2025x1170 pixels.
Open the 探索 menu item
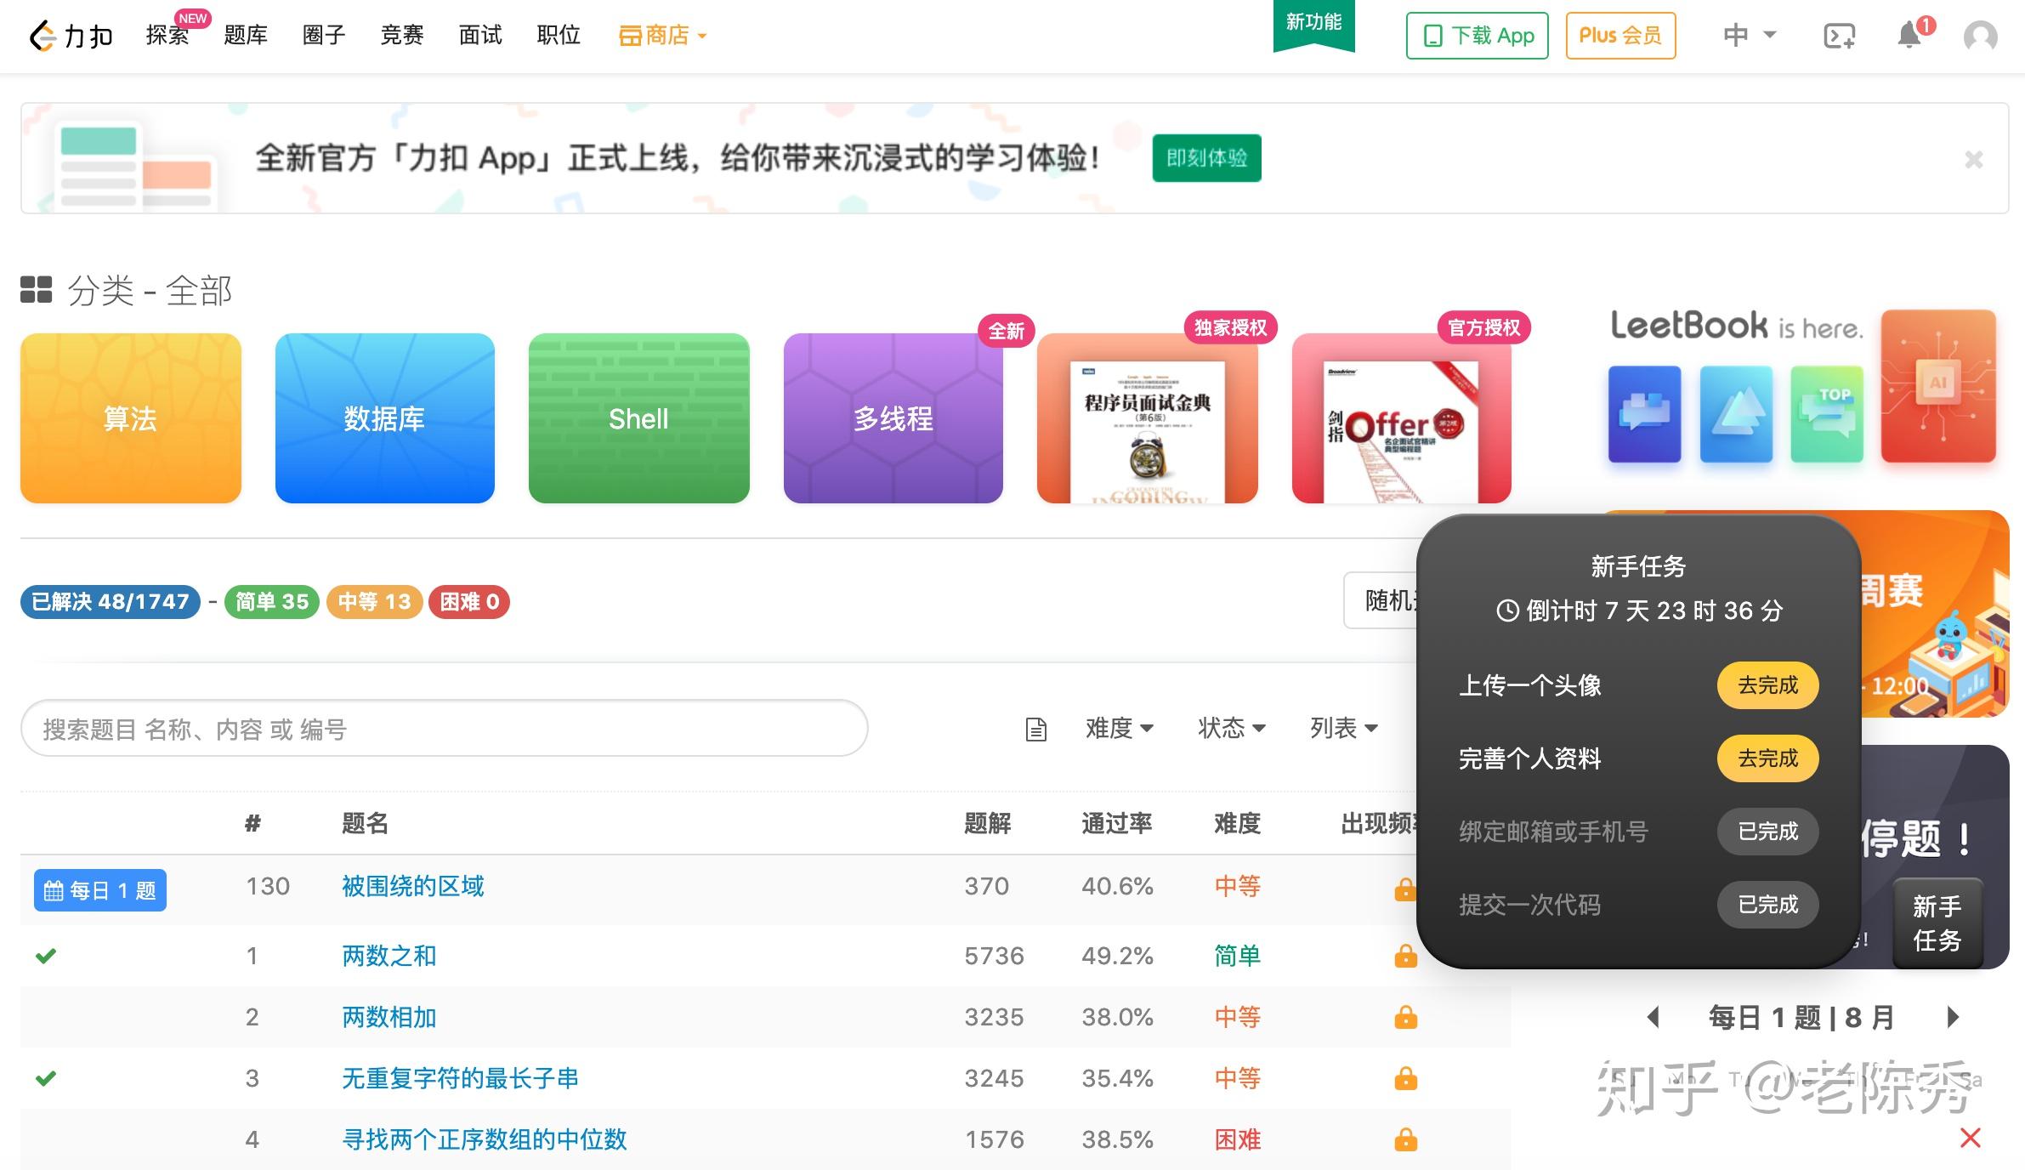[167, 36]
